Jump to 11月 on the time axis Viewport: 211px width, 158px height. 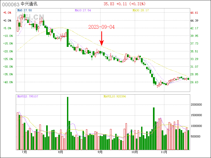[x=164, y=152]
